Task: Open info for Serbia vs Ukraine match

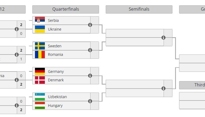Action: (x=90, y=25)
